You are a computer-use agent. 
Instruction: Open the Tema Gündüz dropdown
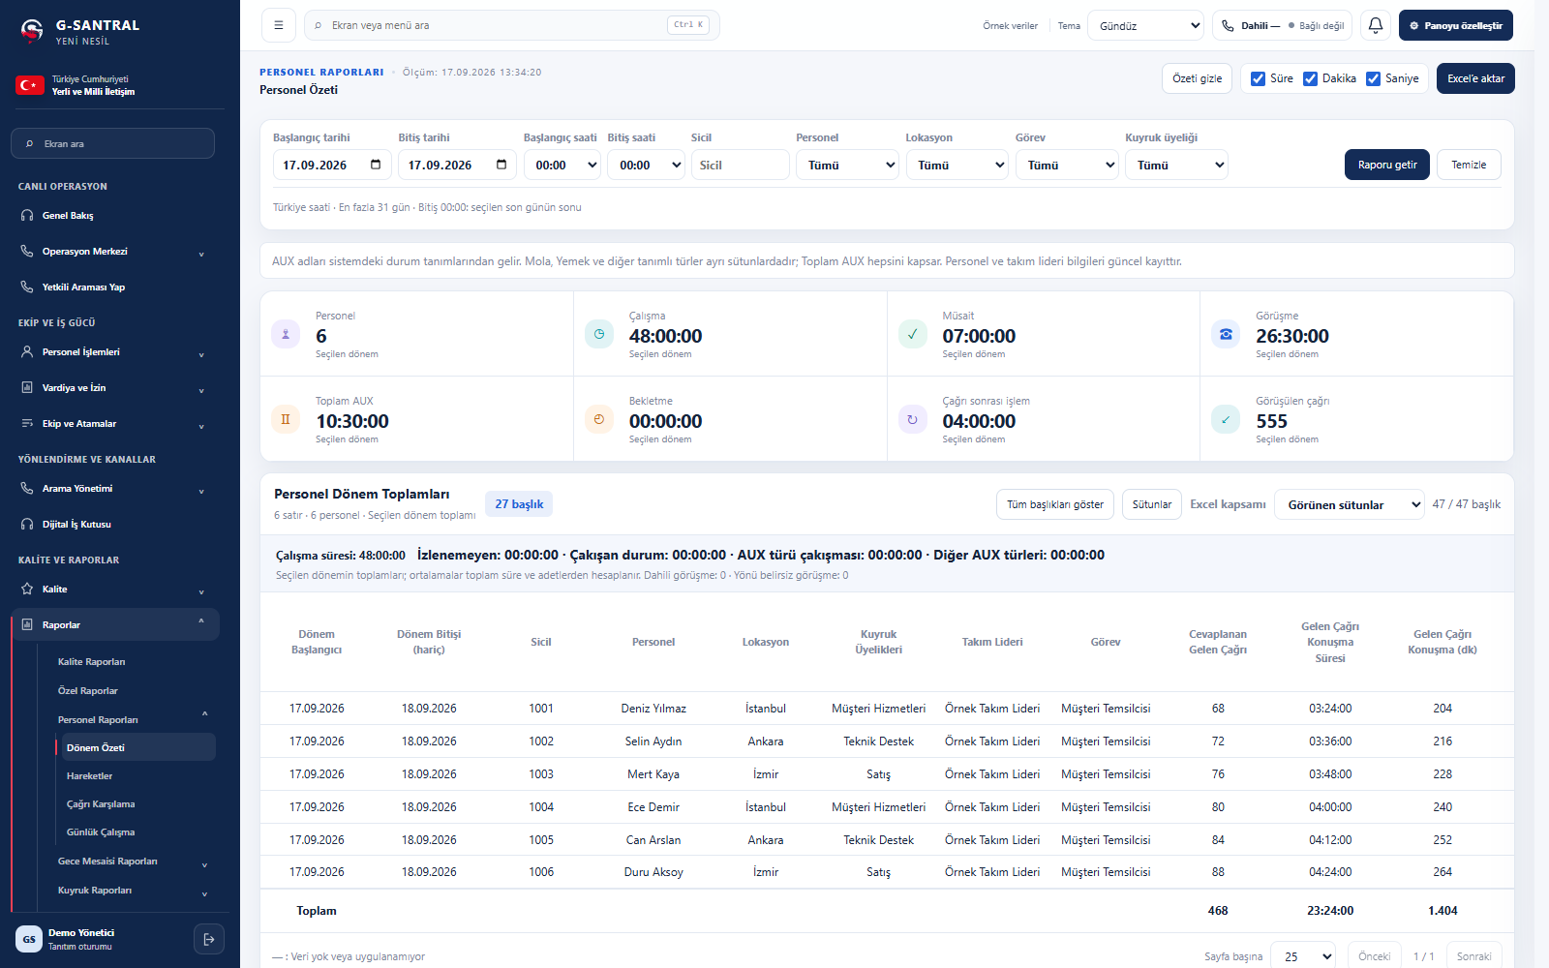(1146, 25)
